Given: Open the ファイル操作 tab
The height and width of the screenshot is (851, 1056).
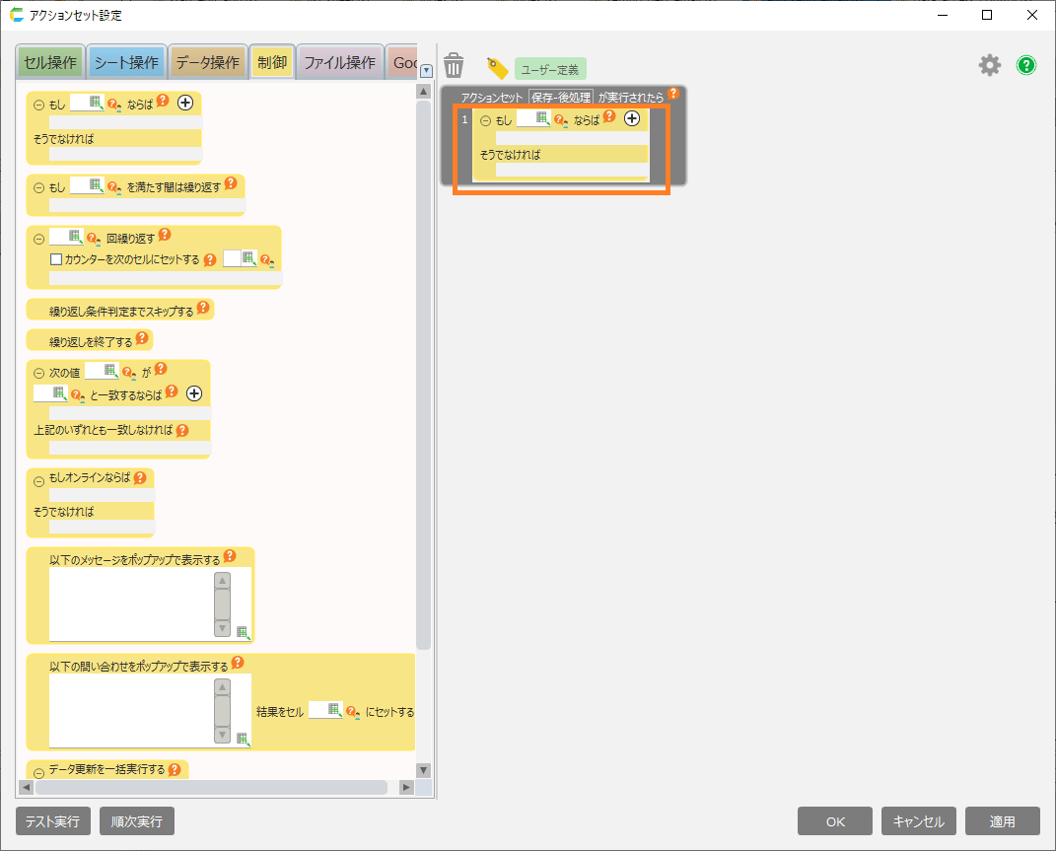Looking at the screenshot, I should [x=339, y=62].
